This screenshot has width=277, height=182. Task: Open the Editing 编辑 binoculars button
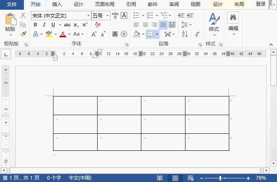click(x=233, y=24)
